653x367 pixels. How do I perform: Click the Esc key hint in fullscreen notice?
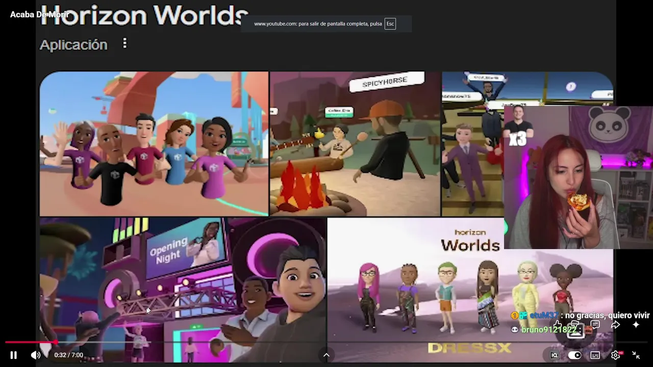(390, 24)
